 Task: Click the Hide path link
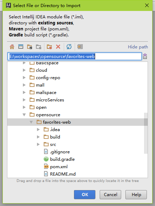tap(138, 47)
